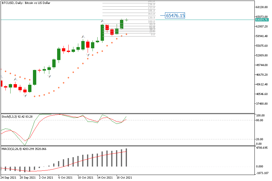
Task: Click the -1873.107 MACD scale value
Action: pyautogui.click(x=262, y=173)
